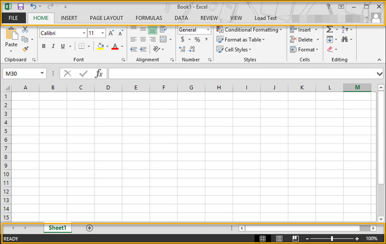Open the General number format dropdown
Screen dimensions: 386x244
pyautogui.click(x=208, y=30)
